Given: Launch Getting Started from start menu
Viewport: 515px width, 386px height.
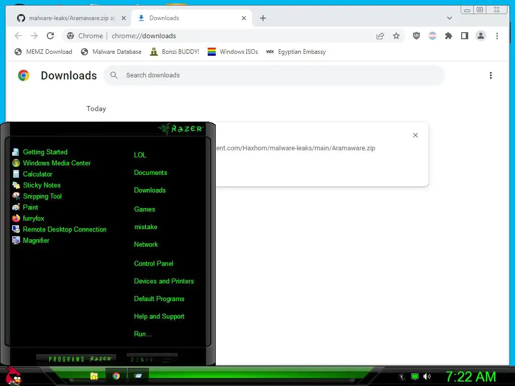Looking at the screenshot, I should tap(40, 152).
